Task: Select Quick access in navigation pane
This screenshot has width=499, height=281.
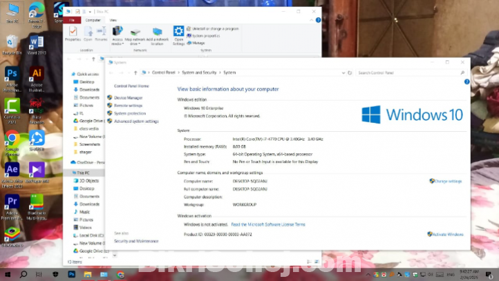Action: pos(85,74)
